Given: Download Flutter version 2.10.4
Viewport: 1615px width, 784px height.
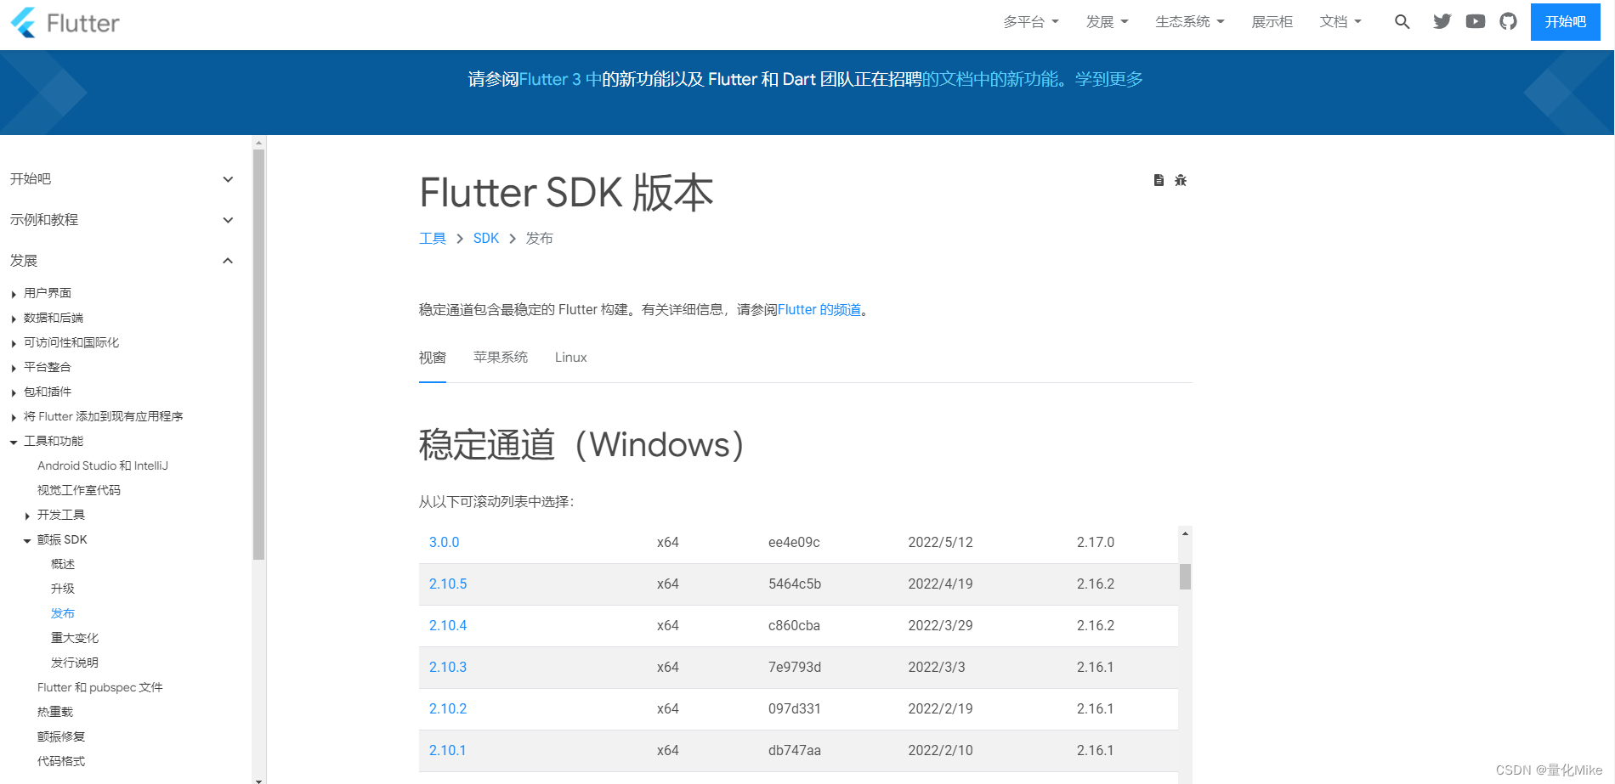Looking at the screenshot, I should (x=448, y=625).
